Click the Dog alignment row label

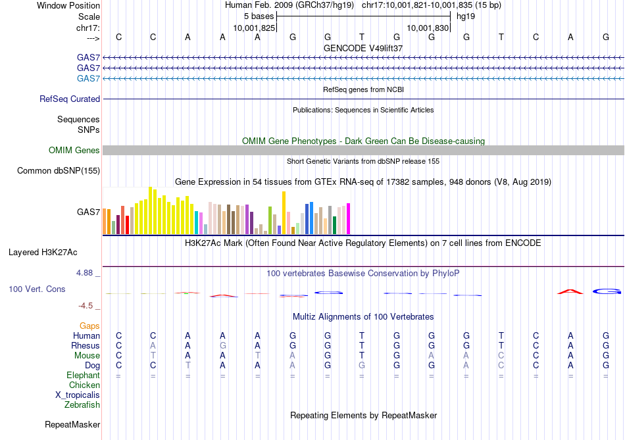pyautogui.click(x=92, y=366)
